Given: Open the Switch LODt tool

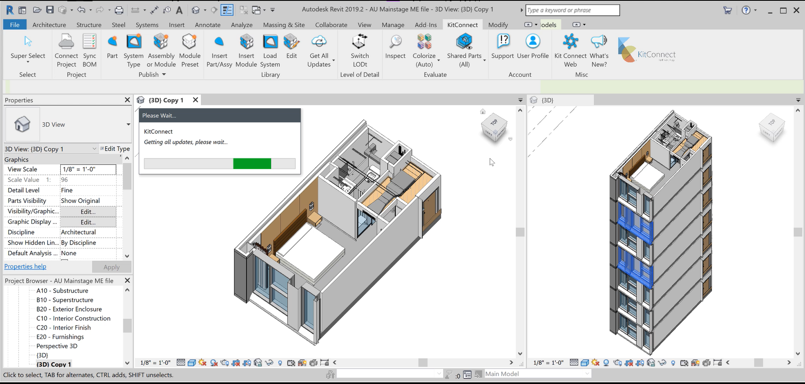Looking at the screenshot, I should click(359, 42).
